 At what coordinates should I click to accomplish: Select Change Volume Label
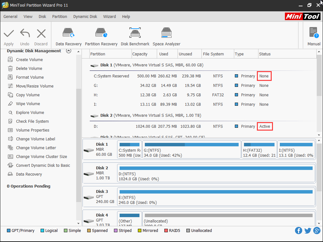pos(36,139)
